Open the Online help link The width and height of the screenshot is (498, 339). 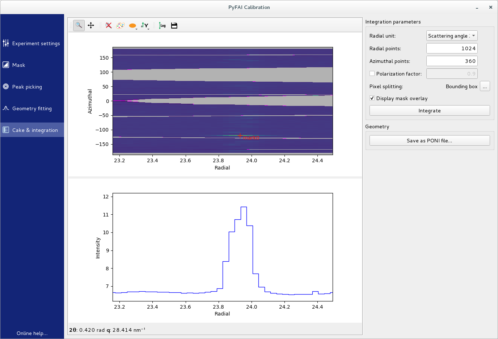click(32, 333)
